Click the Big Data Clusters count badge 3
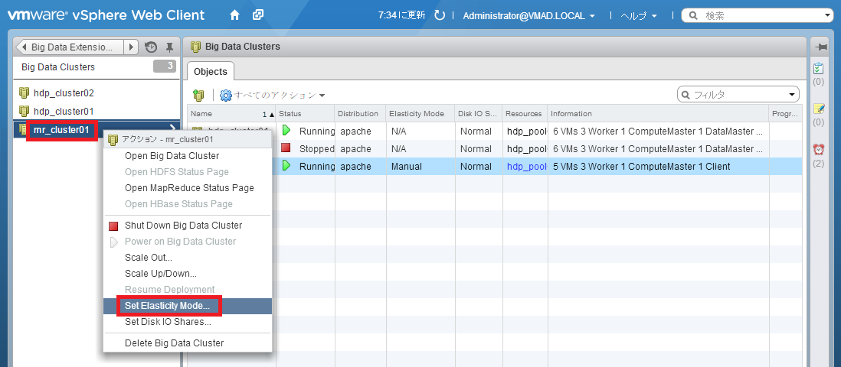The height and width of the screenshot is (367, 841). click(164, 67)
